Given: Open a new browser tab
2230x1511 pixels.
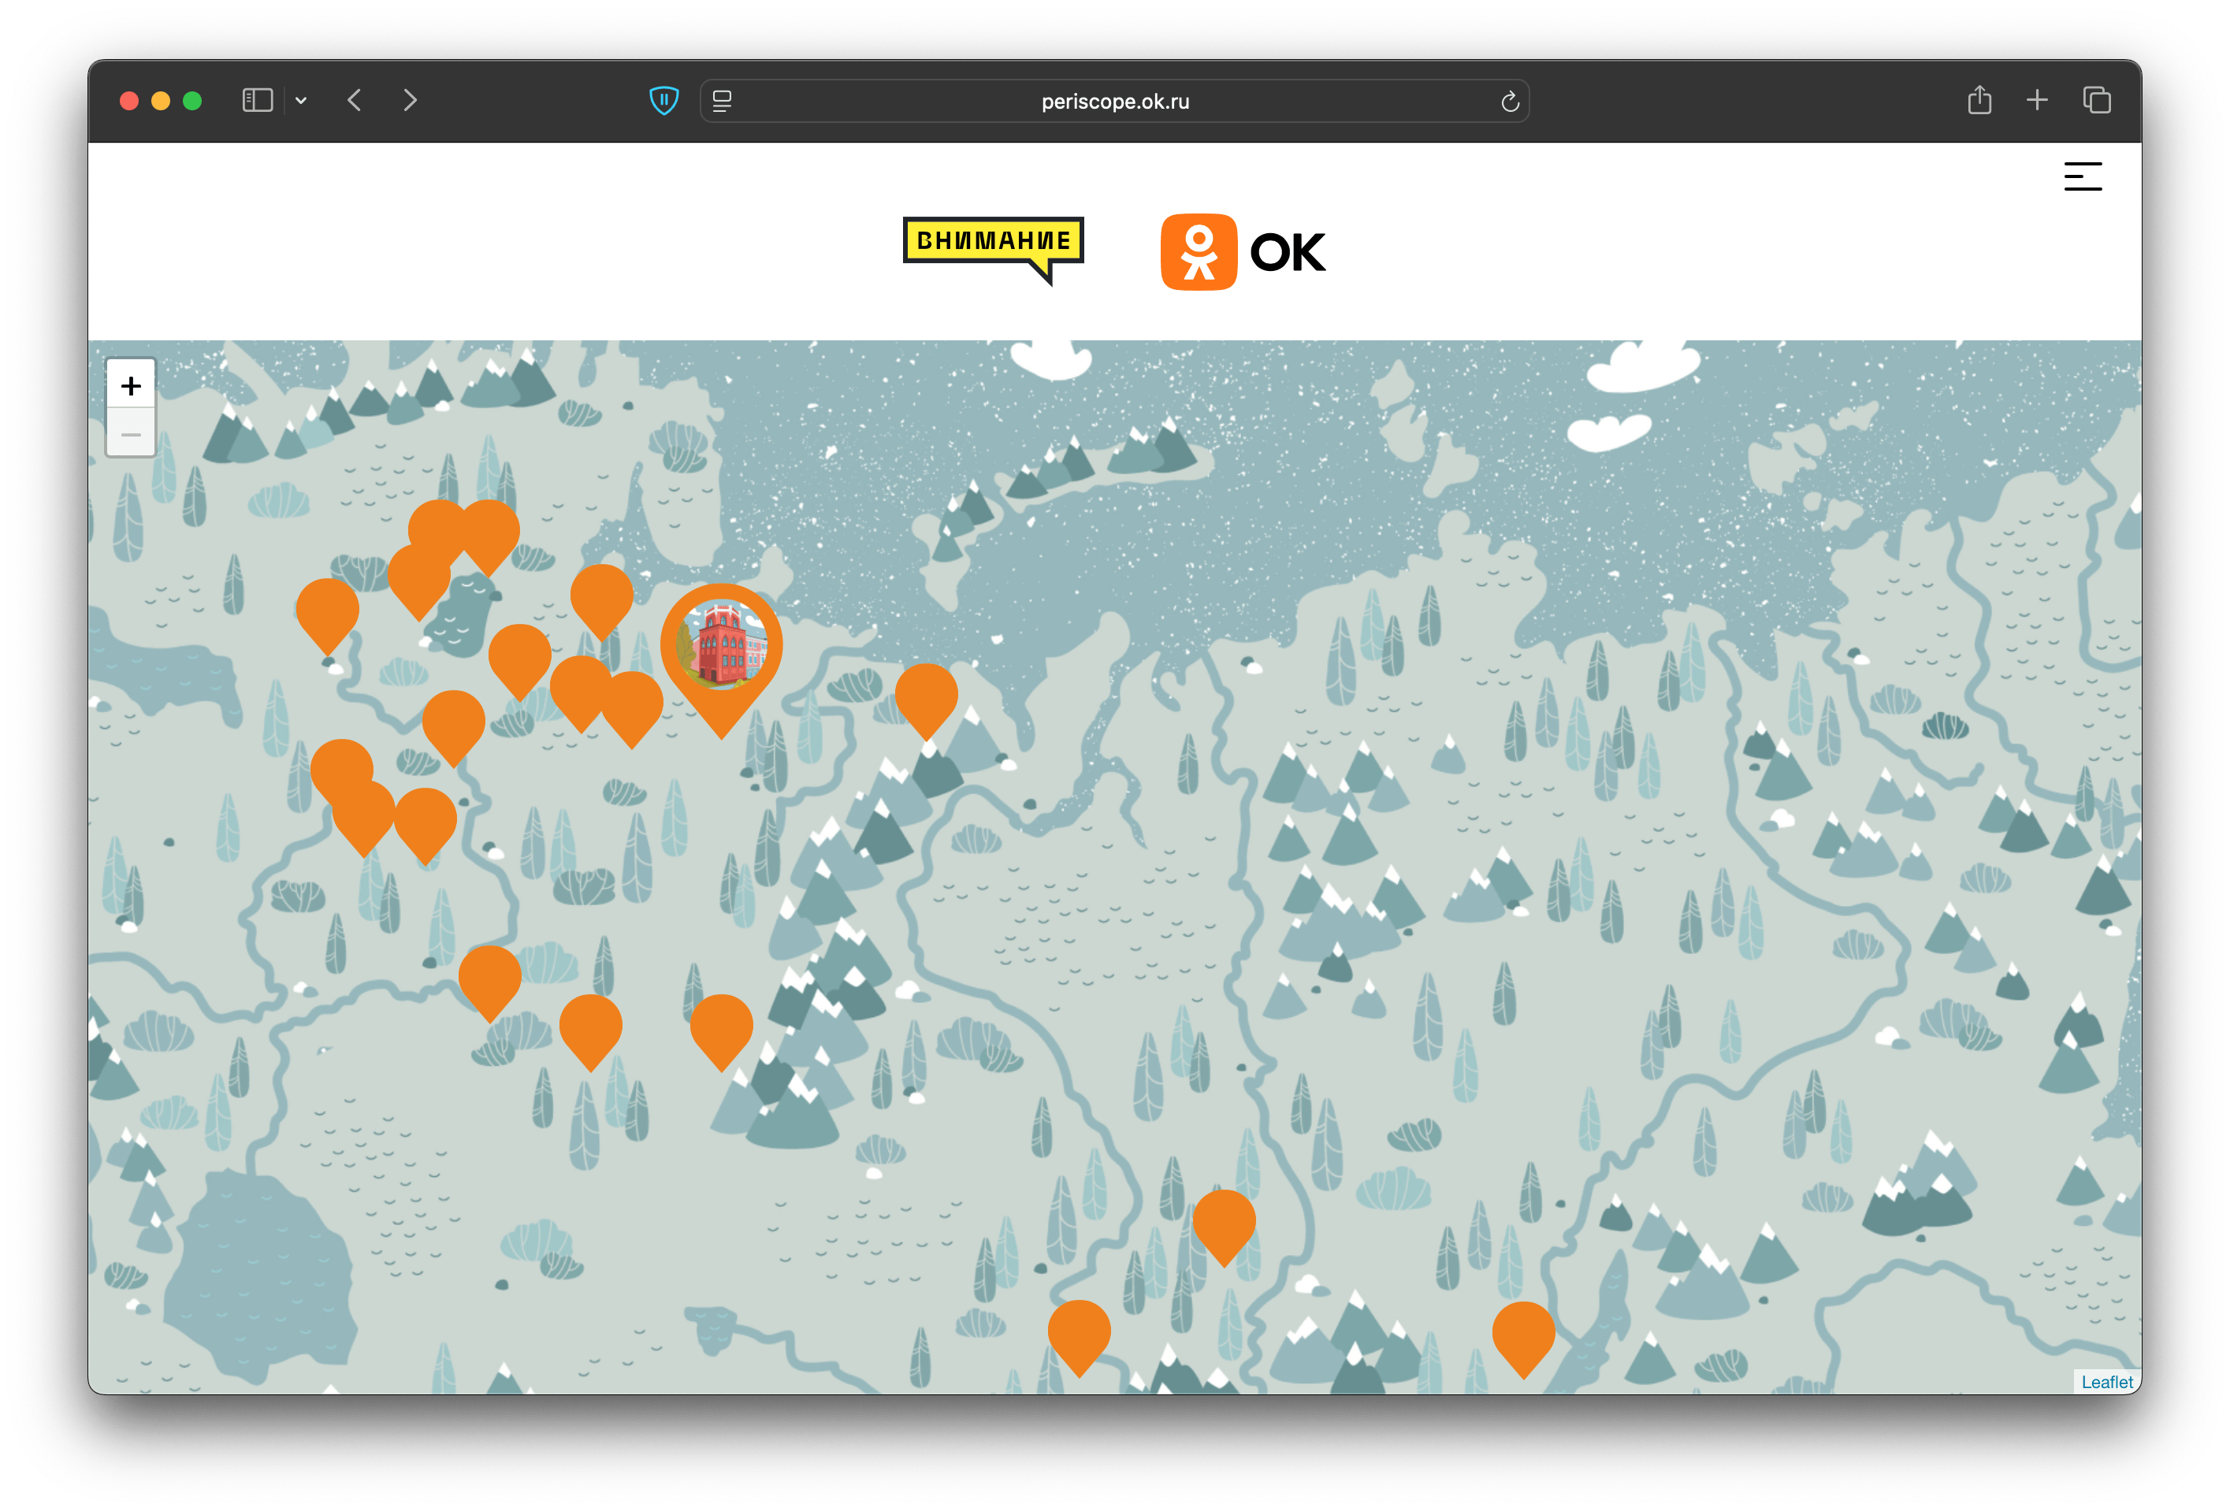Looking at the screenshot, I should (2037, 100).
